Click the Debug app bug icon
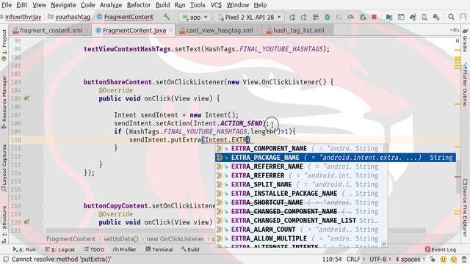The height and width of the screenshot is (264, 470). point(328,18)
